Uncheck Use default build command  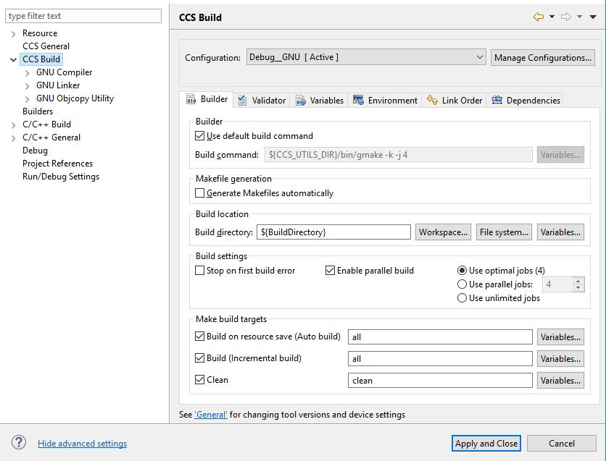point(201,135)
